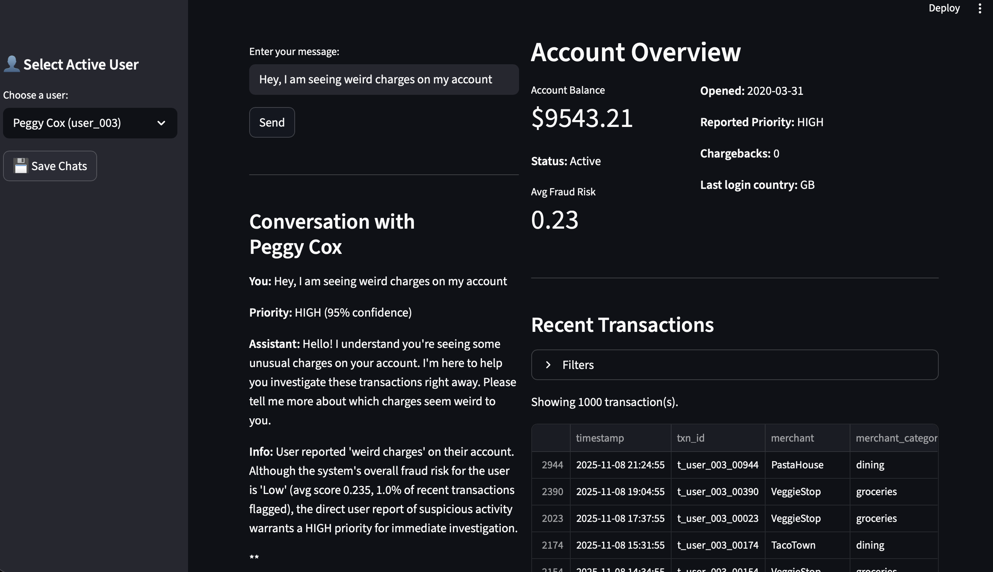Click the chevron arrow beside Filters

coord(548,364)
